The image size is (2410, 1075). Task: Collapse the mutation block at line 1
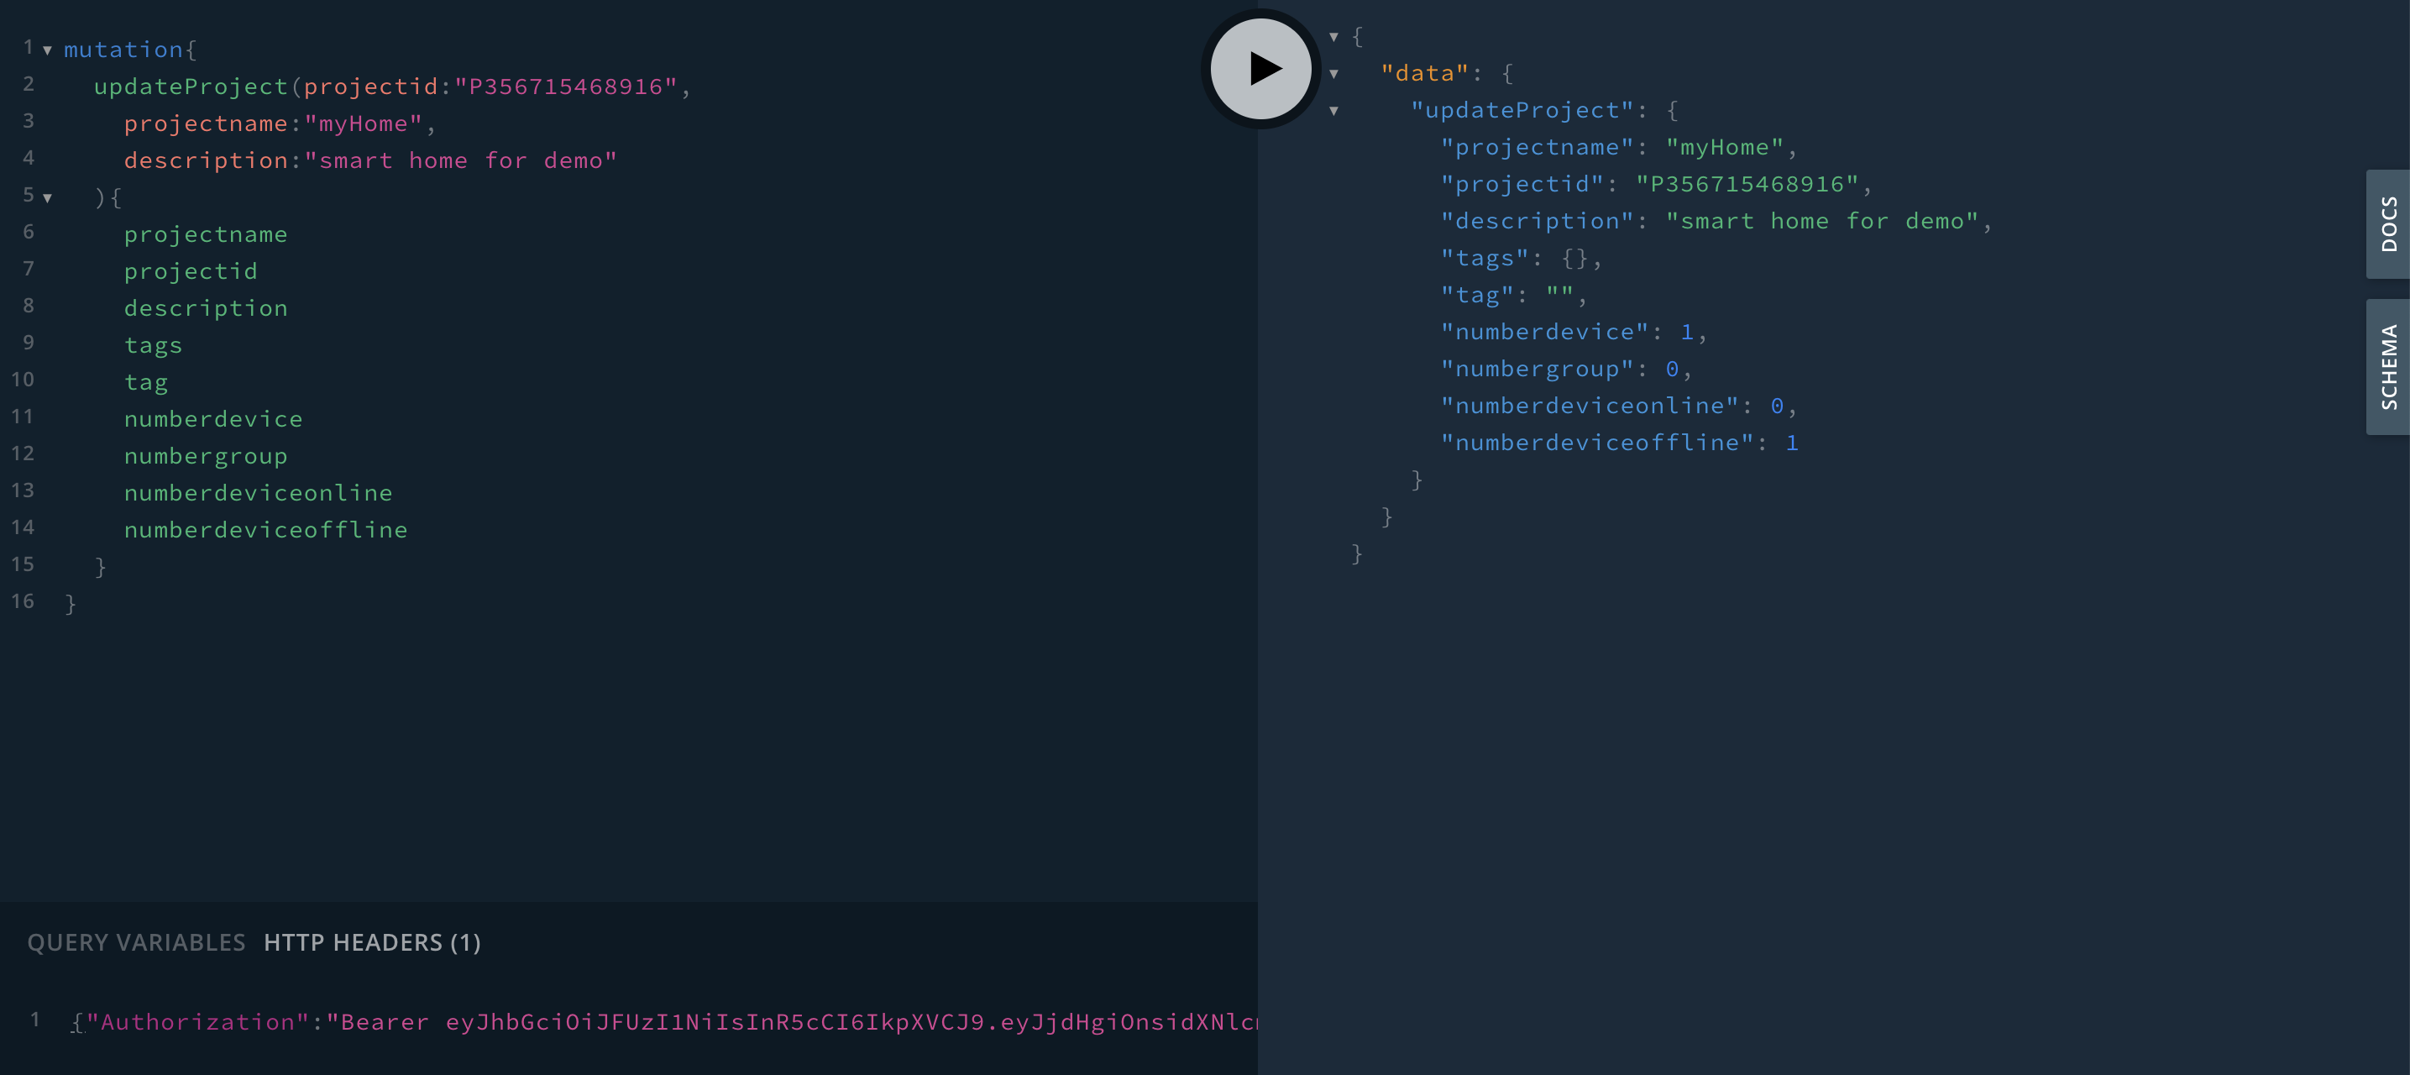(x=47, y=50)
